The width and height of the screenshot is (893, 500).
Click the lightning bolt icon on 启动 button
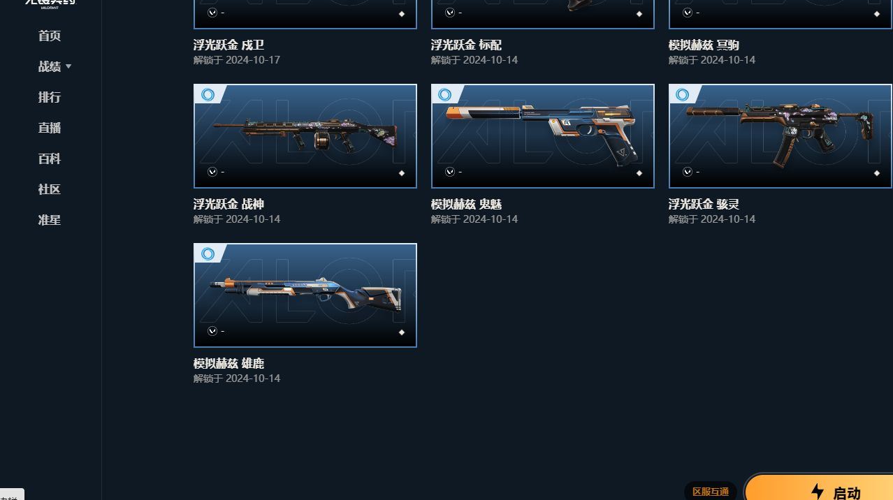818,492
